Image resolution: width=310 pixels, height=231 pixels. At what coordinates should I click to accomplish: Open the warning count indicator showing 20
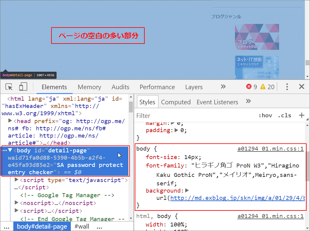pyautogui.click(x=267, y=87)
